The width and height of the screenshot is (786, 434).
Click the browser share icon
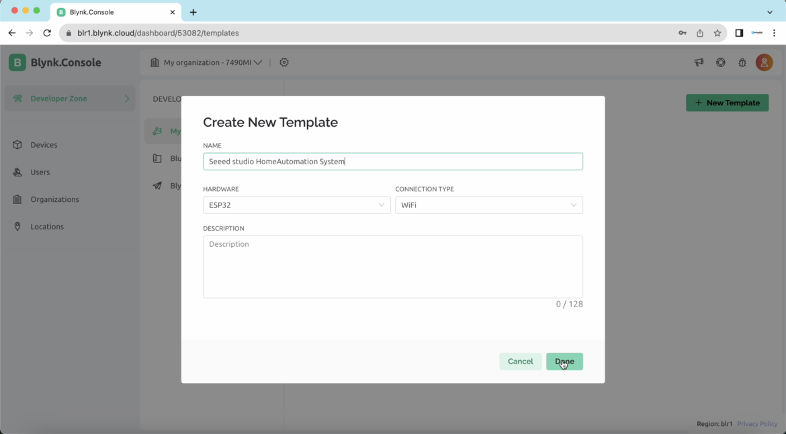click(700, 33)
